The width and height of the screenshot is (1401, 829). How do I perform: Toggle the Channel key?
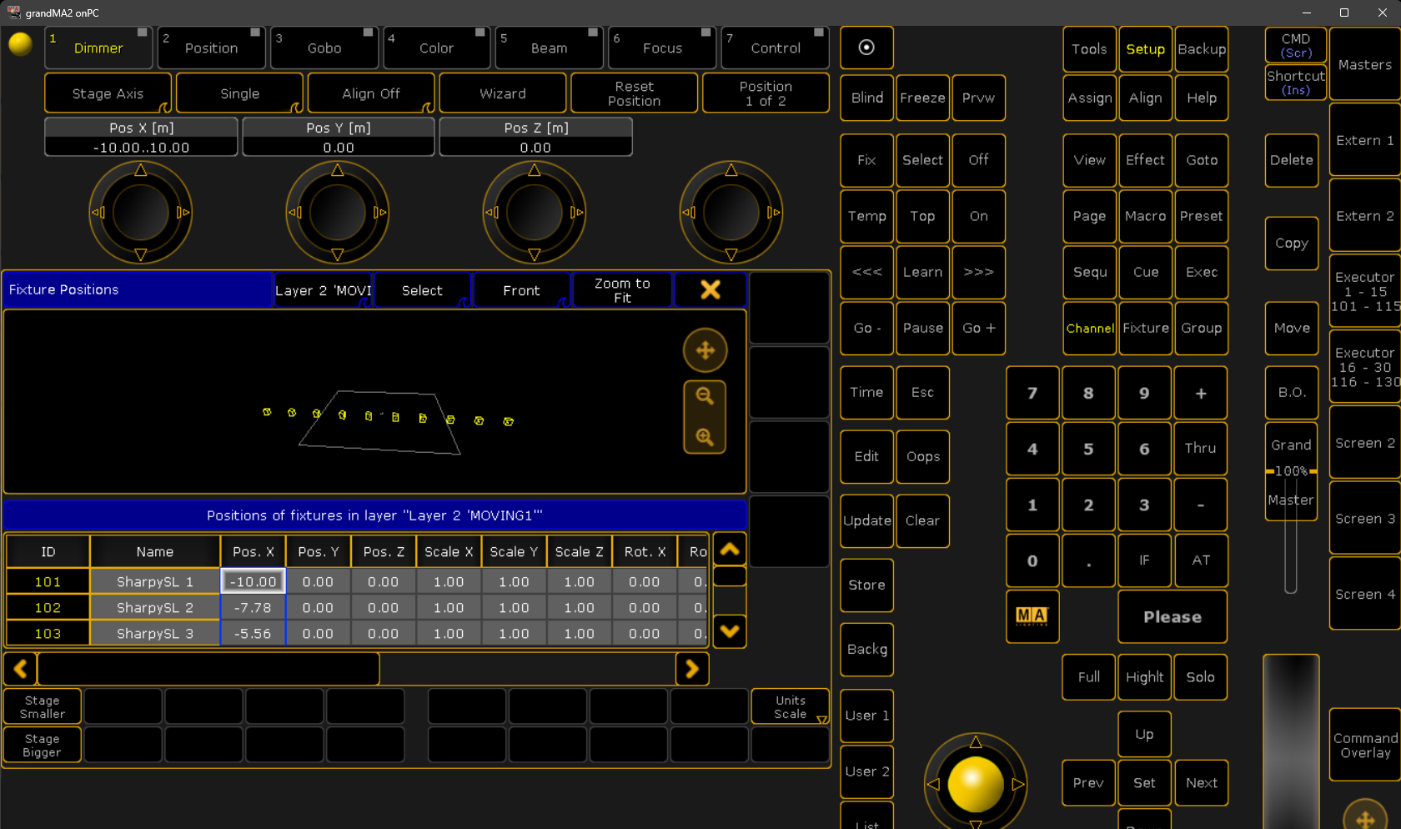[1090, 328]
